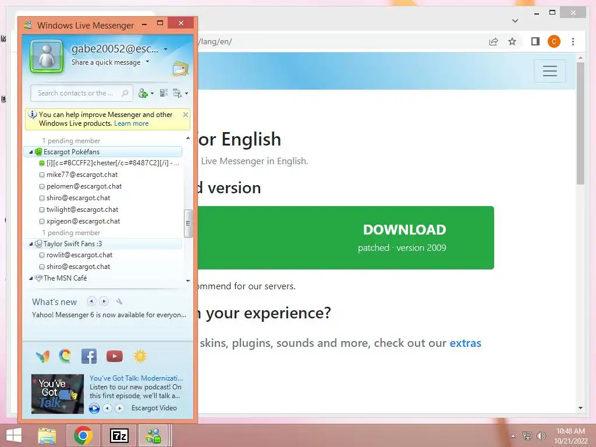Image resolution: width=596 pixels, height=447 pixels.
Task: Collapse the Escargot Pokéfans group
Action: (x=31, y=152)
